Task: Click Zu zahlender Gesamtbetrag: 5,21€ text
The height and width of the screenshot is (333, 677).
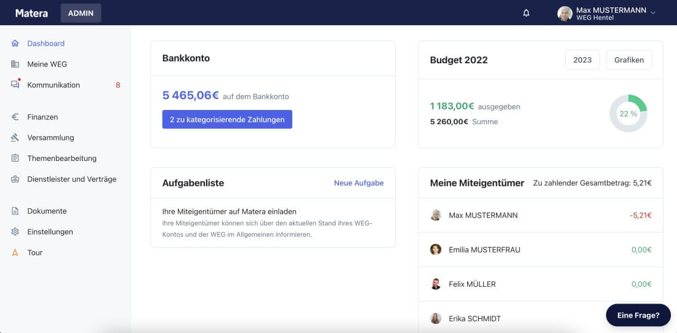Action: pyautogui.click(x=592, y=183)
